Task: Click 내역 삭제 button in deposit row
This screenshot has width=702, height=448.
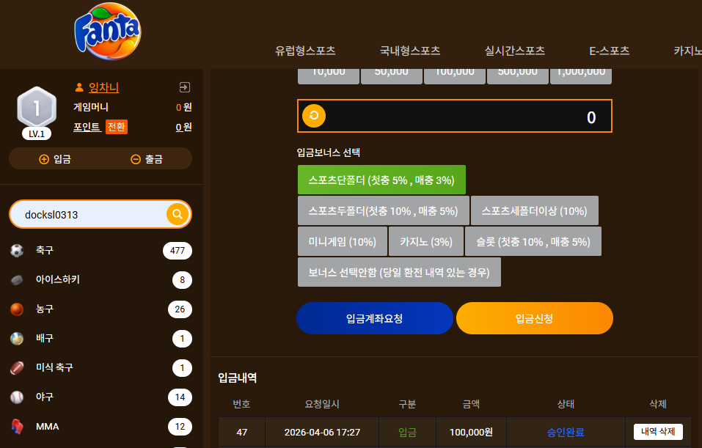Action: (x=658, y=431)
